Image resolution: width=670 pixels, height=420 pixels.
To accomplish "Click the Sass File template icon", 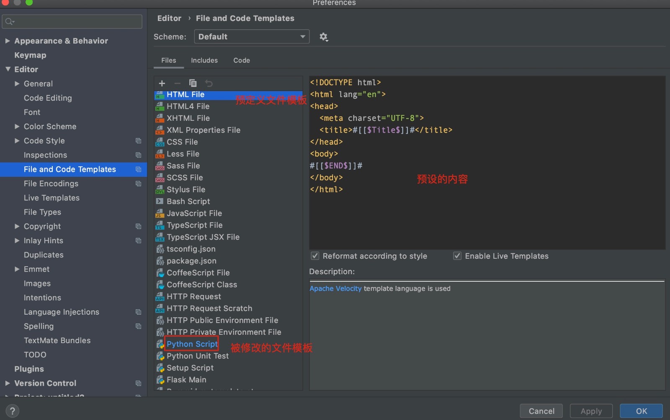I will click(x=160, y=166).
